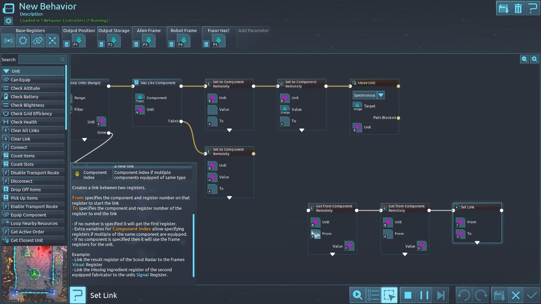Select Get Closest Unit from the instruction list
Image resolution: width=541 pixels, height=304 pixels.
click(x=27, y=240)
